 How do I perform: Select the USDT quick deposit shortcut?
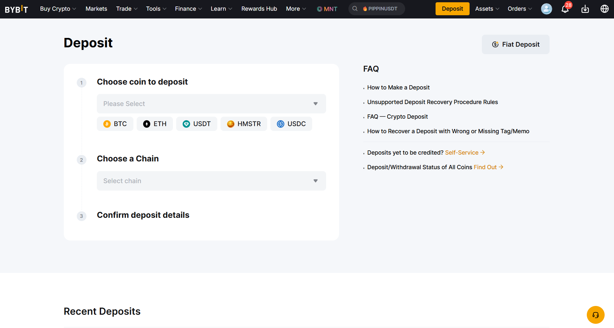(x=197, y=123)
